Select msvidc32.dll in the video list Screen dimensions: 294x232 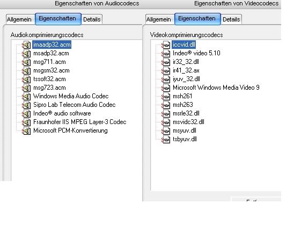[x=188, y=122]
